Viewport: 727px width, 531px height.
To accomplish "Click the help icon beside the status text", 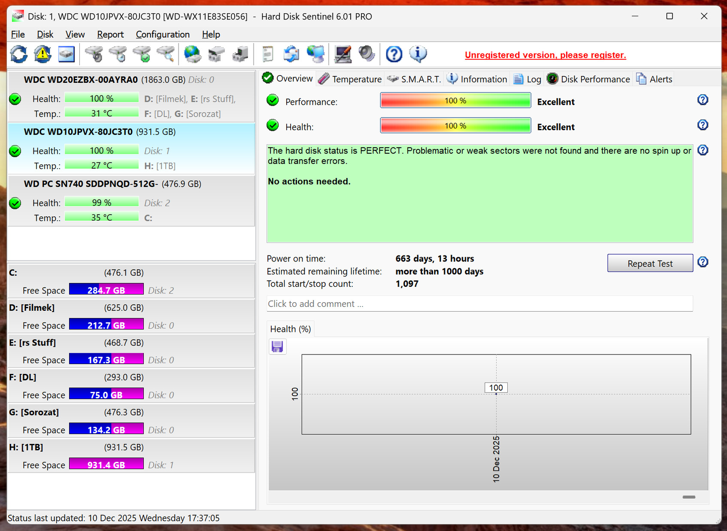I will tap(703, 150).
